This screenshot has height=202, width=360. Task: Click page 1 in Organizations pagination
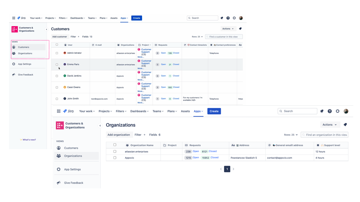(227, 169)
